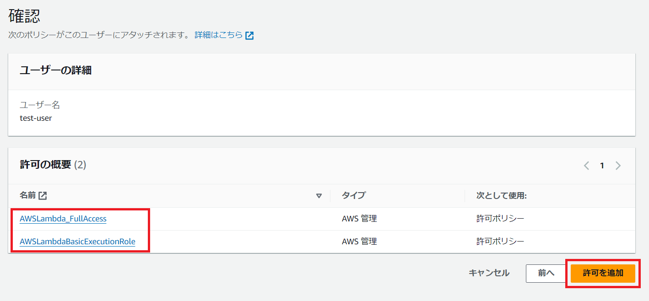649x301 pixels.
Task: Go back with the 前へ button
Action: pos(546,273)
